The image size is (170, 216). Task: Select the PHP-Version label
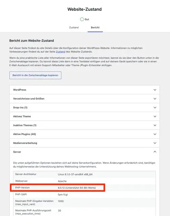click(23, 188)
